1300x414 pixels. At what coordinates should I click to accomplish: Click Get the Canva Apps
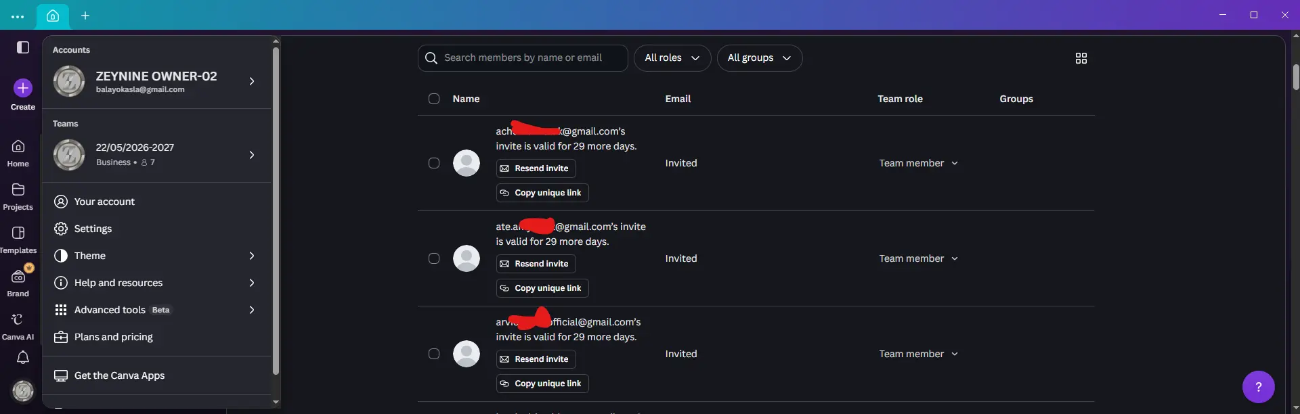pos(156,375)
